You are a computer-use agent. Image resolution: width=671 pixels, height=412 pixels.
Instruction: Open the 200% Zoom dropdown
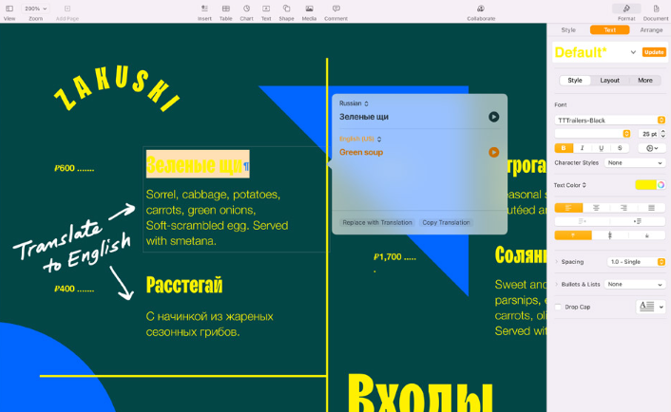pyautogui.click(x=35, y=9)
